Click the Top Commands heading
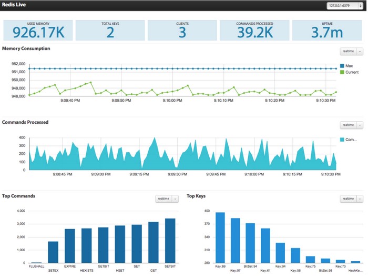 click(x=18, y=196)
